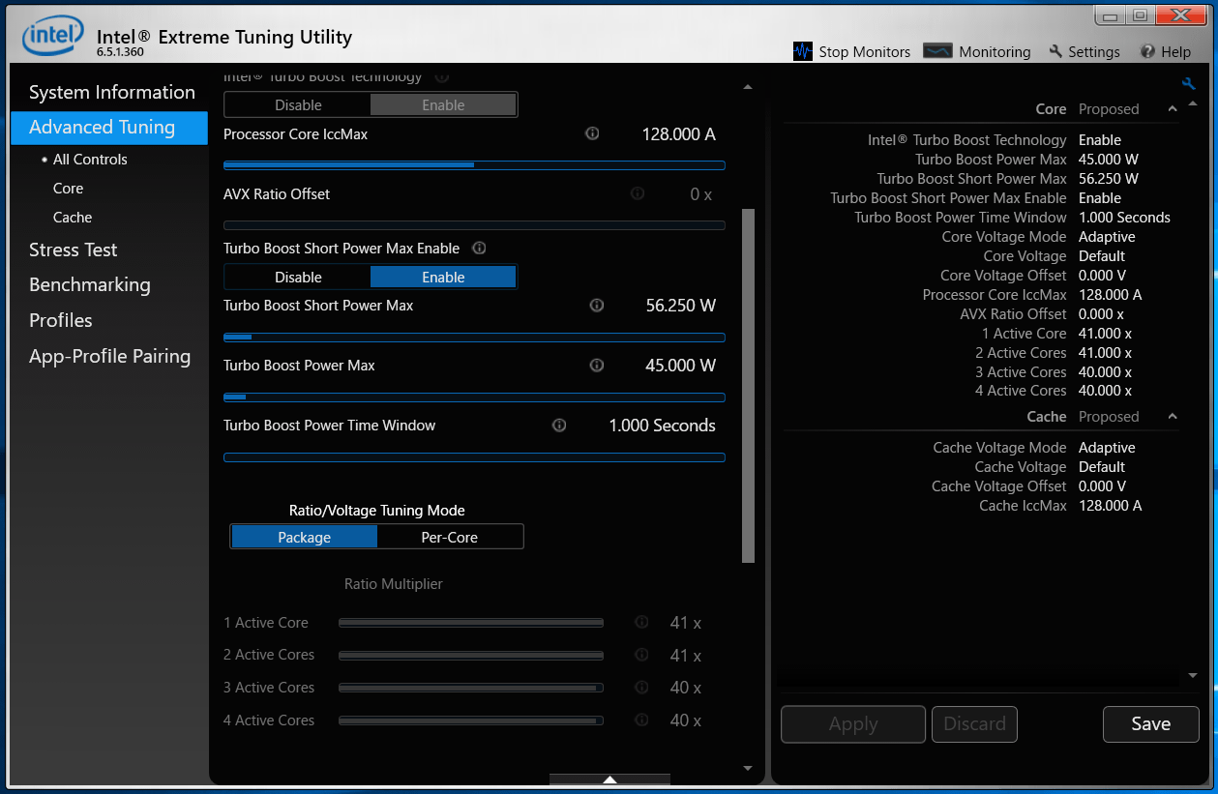This screenshot has width=1218, height=794.
Task: Click the 45.000 W power max value
Action: coord(681,366)
